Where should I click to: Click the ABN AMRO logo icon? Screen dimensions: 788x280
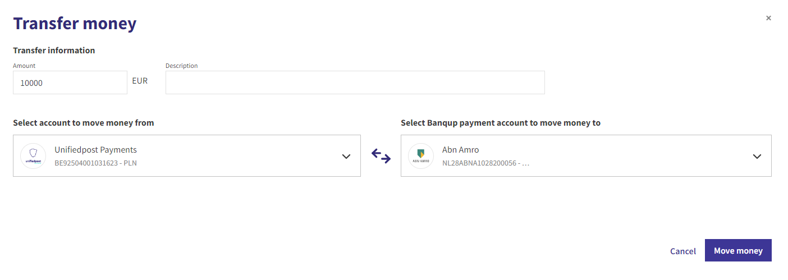(x=421, y=155)
